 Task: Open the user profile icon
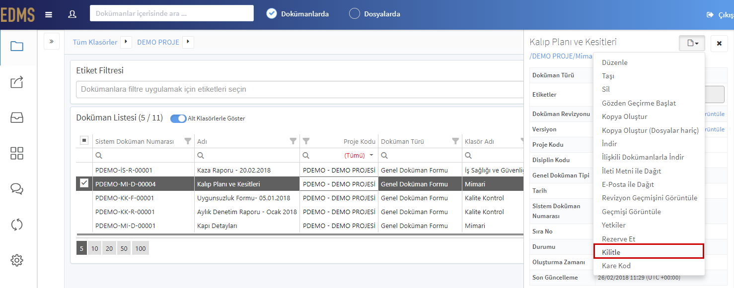point(72,14)
